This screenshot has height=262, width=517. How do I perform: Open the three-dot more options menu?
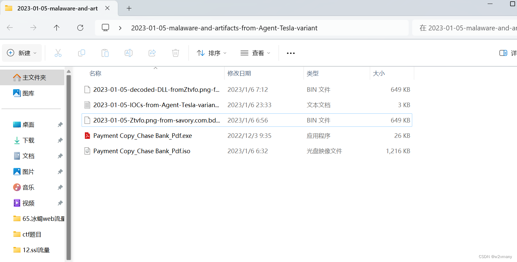tap(291, 53)
